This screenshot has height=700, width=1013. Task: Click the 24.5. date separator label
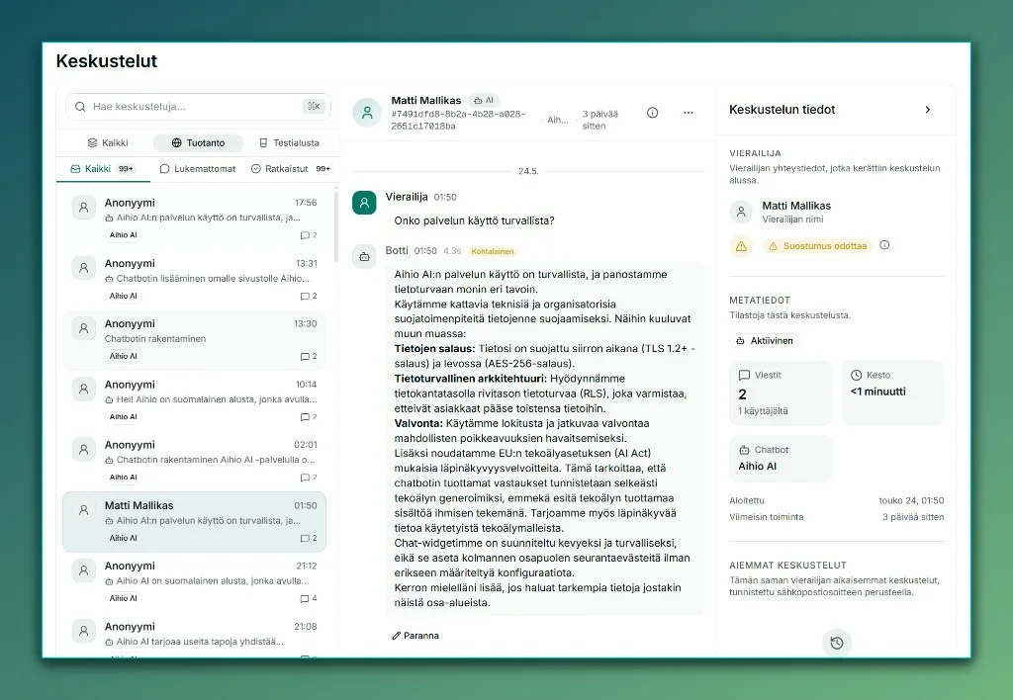pos(528,171)
